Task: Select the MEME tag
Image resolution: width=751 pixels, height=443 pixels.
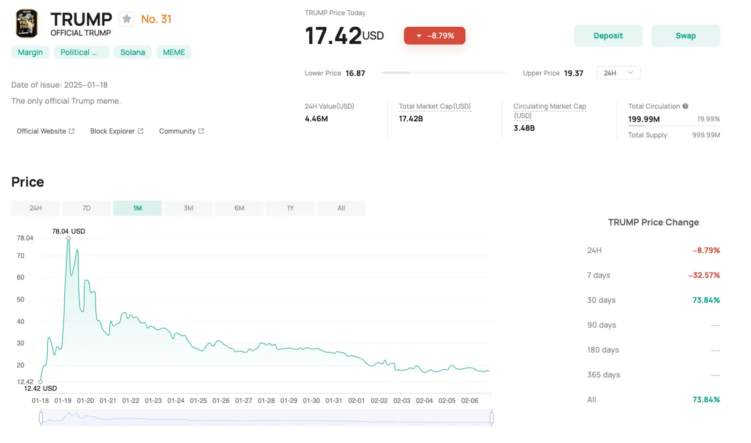Action: pyautogui.click(x=174, y=53)
